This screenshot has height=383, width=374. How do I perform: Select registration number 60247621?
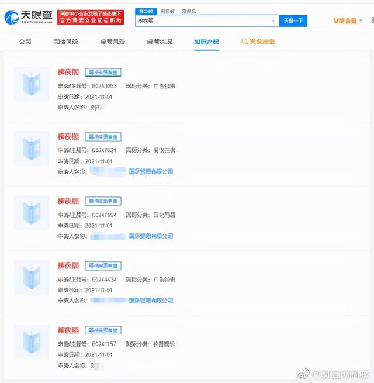tap(104, 150)
